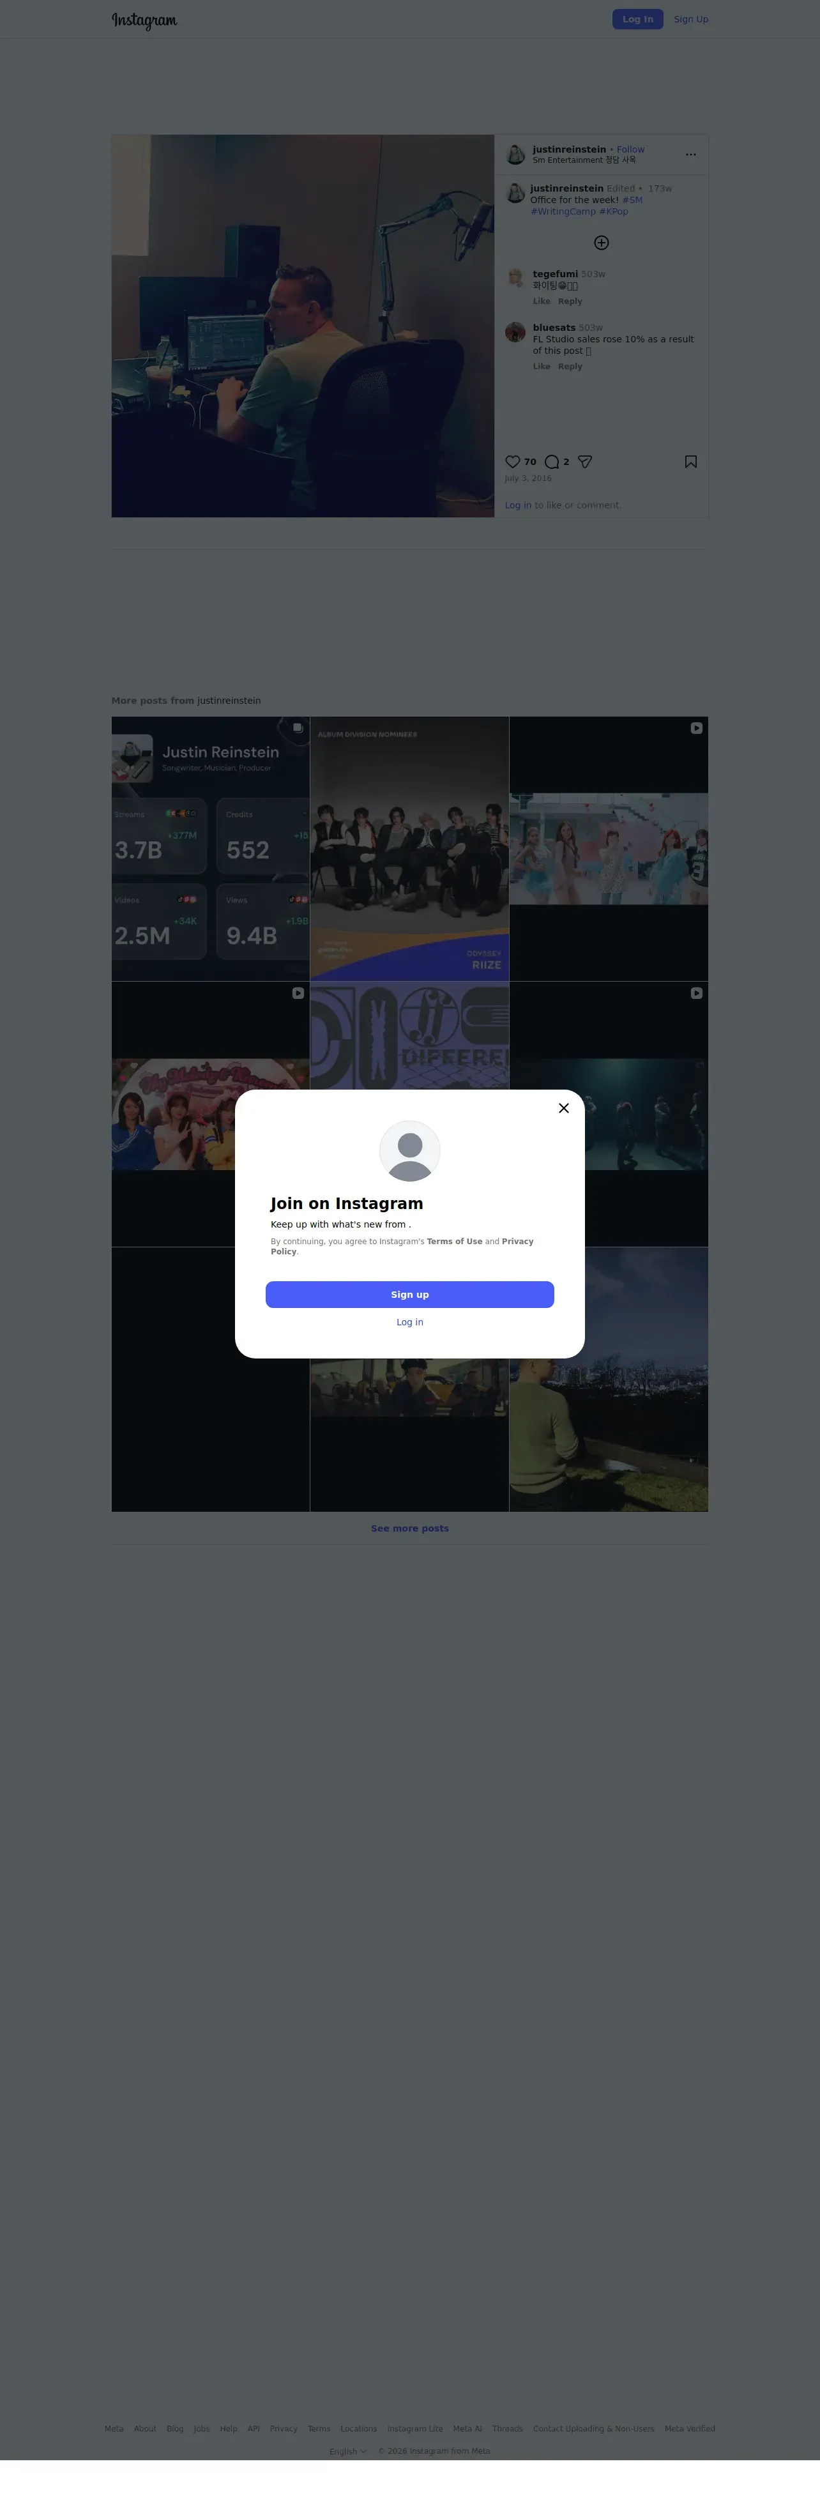Open tegefumi's profile

tap(556, 273)
